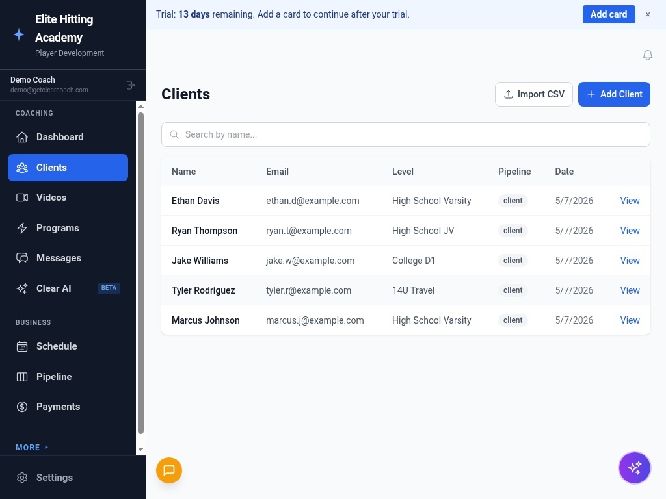Click the plus icon on Add Client

coord(591,94)
